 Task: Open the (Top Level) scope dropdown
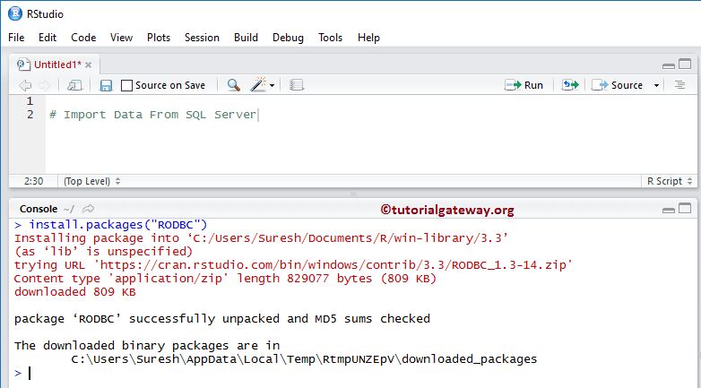click(x=92, y=181)
